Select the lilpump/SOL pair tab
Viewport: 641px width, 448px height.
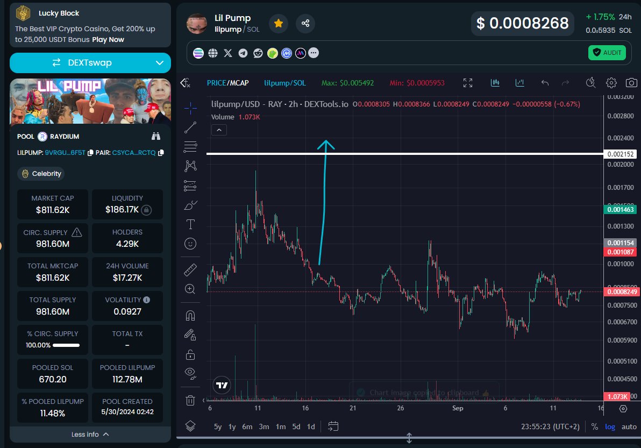click(285, 83)
